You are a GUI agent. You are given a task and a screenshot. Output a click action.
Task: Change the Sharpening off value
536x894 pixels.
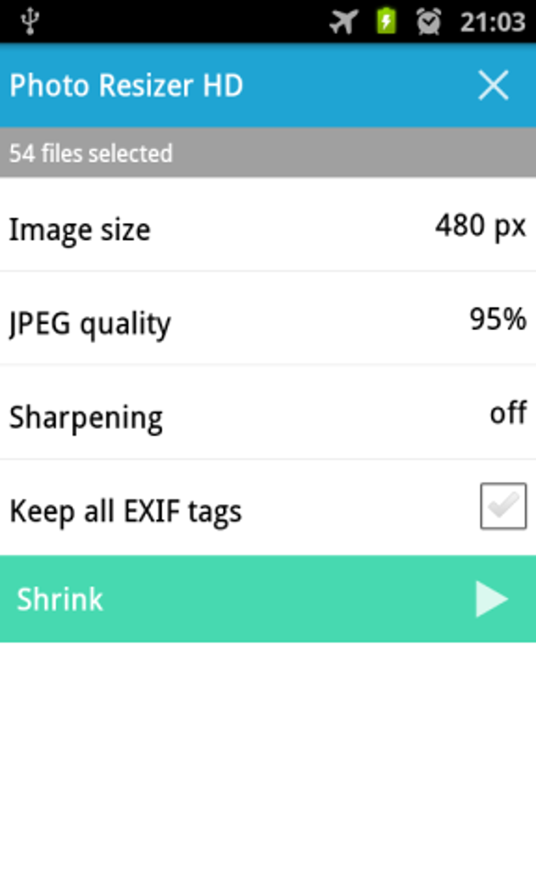(508, 413)
